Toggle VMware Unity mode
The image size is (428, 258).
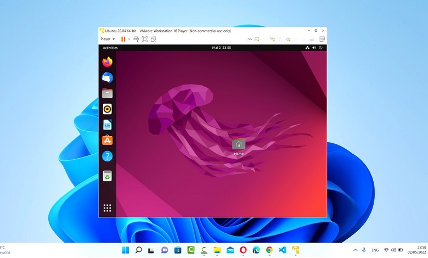[154, 39]
